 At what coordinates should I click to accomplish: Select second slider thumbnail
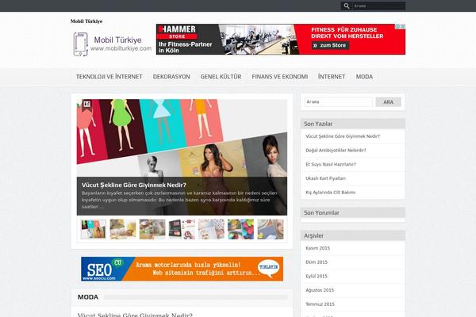click(x=123, y=229)
